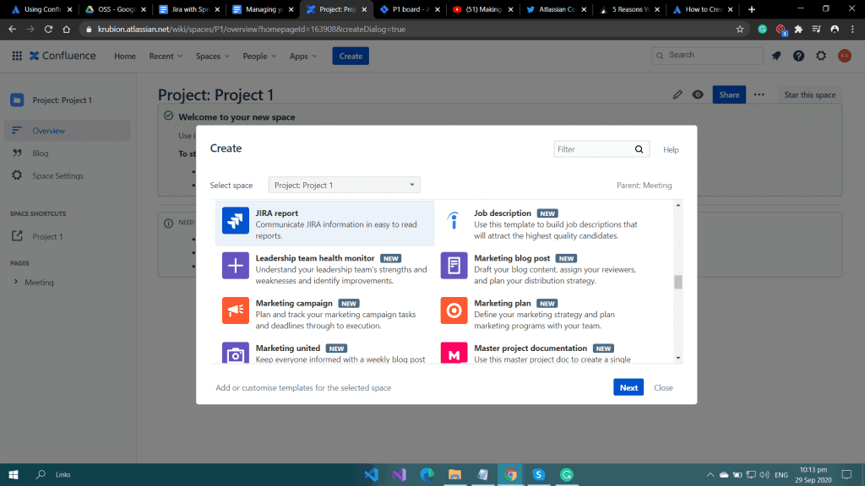
Task: Click the Add or customise templates link
Action: pyautogui.click(x=303, y=388)
